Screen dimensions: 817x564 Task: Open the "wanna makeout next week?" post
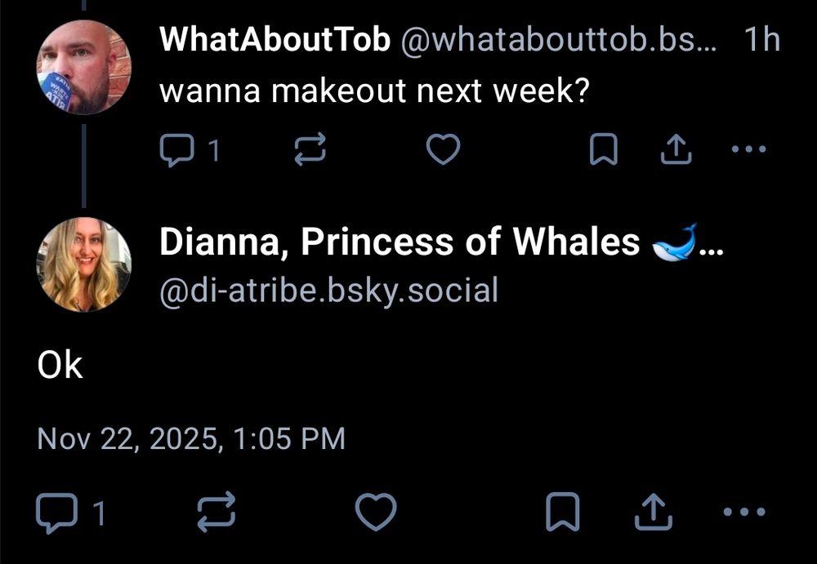coord(373,91)
